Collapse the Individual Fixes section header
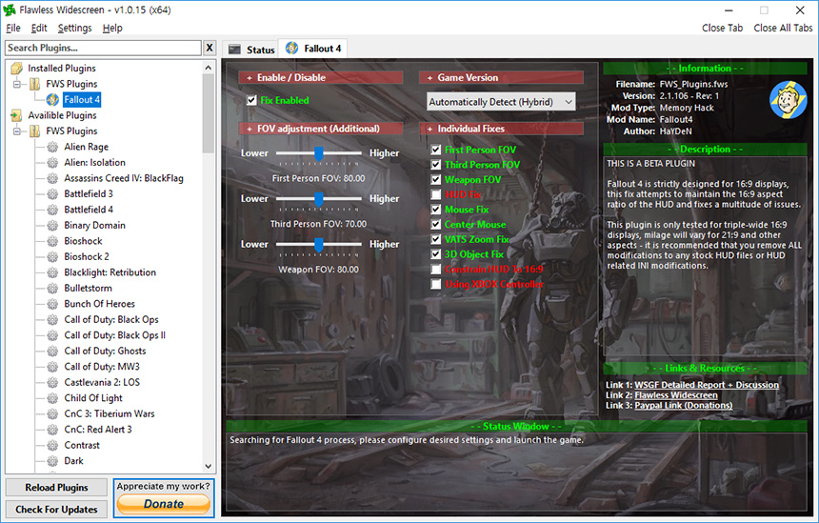 pyautogui.click(x=501, y=129)
